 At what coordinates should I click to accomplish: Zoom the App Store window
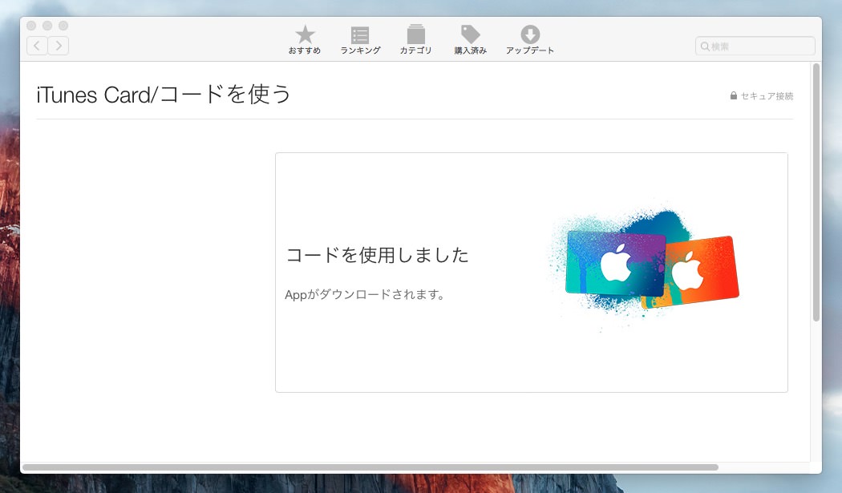coord(63,25)
